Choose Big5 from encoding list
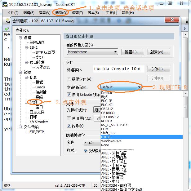The image size is (191, 191). click(x=142, y=97)
